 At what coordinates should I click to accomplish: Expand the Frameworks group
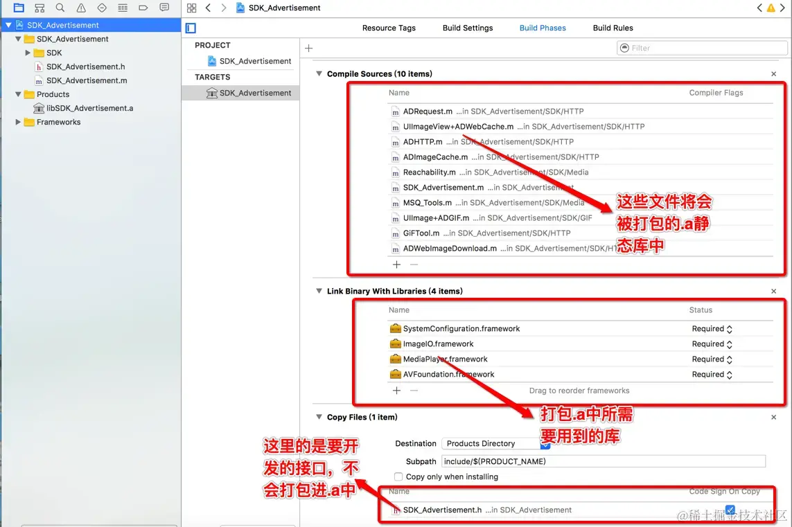[18, 122]
